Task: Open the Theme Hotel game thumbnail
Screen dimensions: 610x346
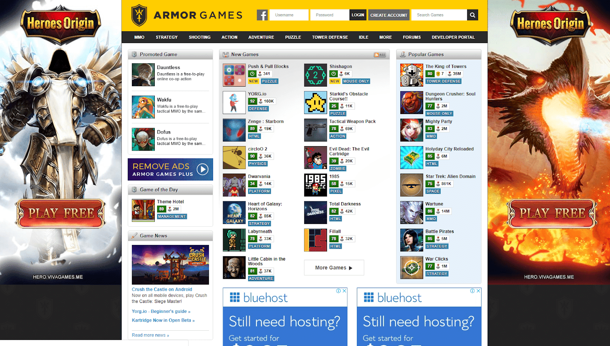Action: pos(143,210)
